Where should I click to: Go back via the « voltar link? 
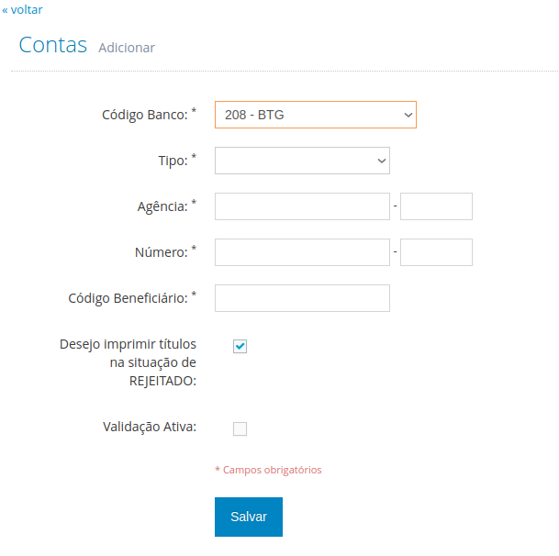(x=22, y=9)
